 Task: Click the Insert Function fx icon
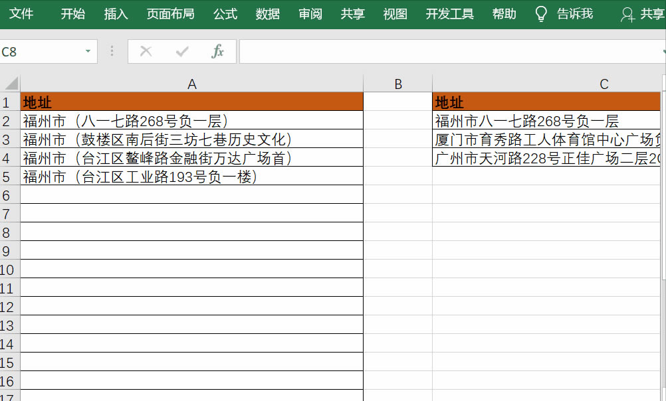coord(219,50)
